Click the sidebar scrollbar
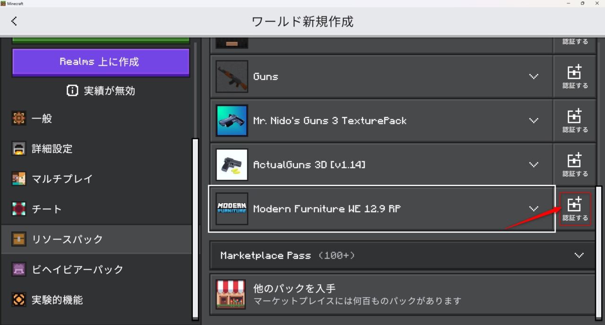This screenshot has height=325, width=605. (195, 227)
